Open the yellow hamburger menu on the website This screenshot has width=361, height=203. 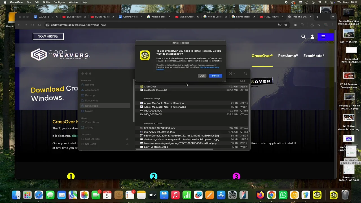pyautogui.click(x=323, y=37)
